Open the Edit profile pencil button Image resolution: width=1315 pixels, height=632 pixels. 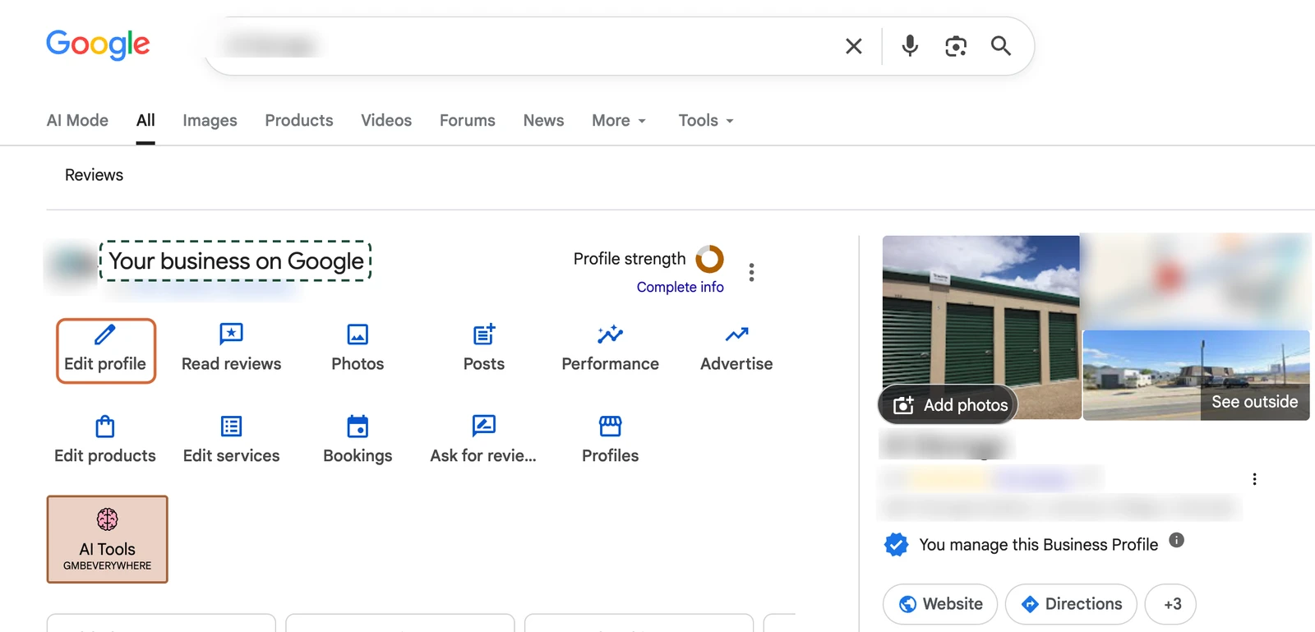click(106, 351)
